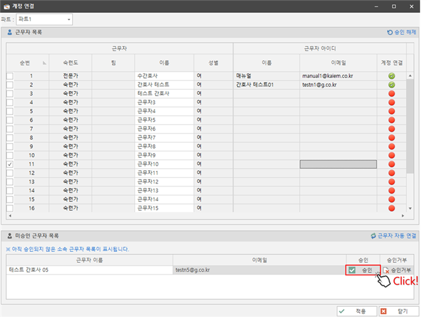Click the 근무자 자동 연결 icon
427x317 pixels.
pyautogui.click(x=373, y=236)
